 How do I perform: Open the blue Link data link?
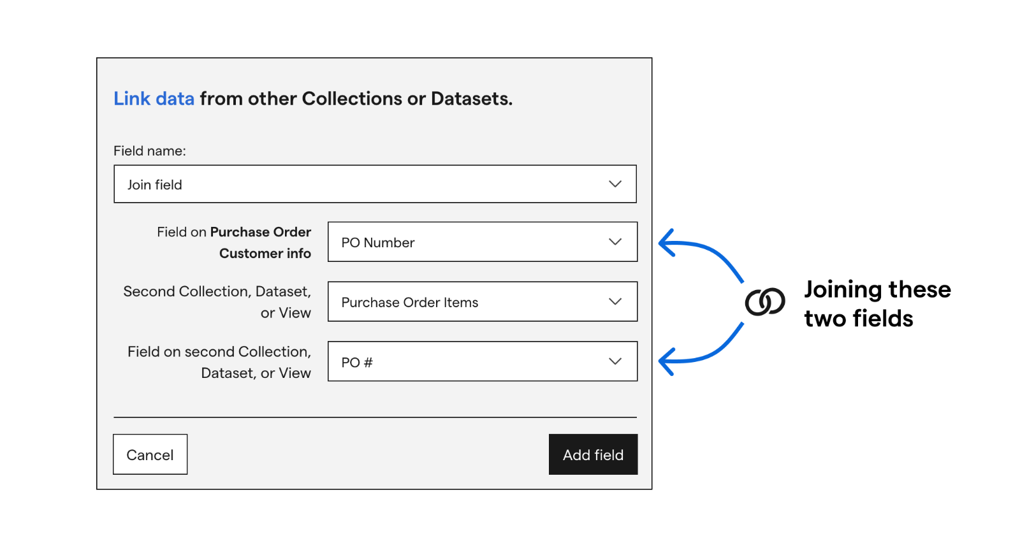pyautogui.click(x=154, y=99)
